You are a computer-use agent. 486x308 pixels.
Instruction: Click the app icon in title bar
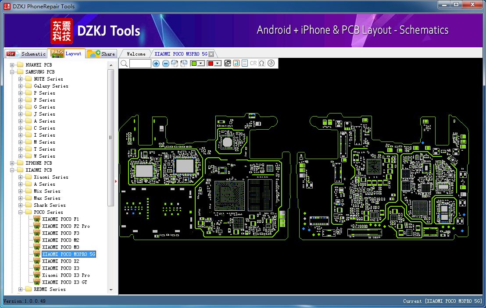pos(7,6)
